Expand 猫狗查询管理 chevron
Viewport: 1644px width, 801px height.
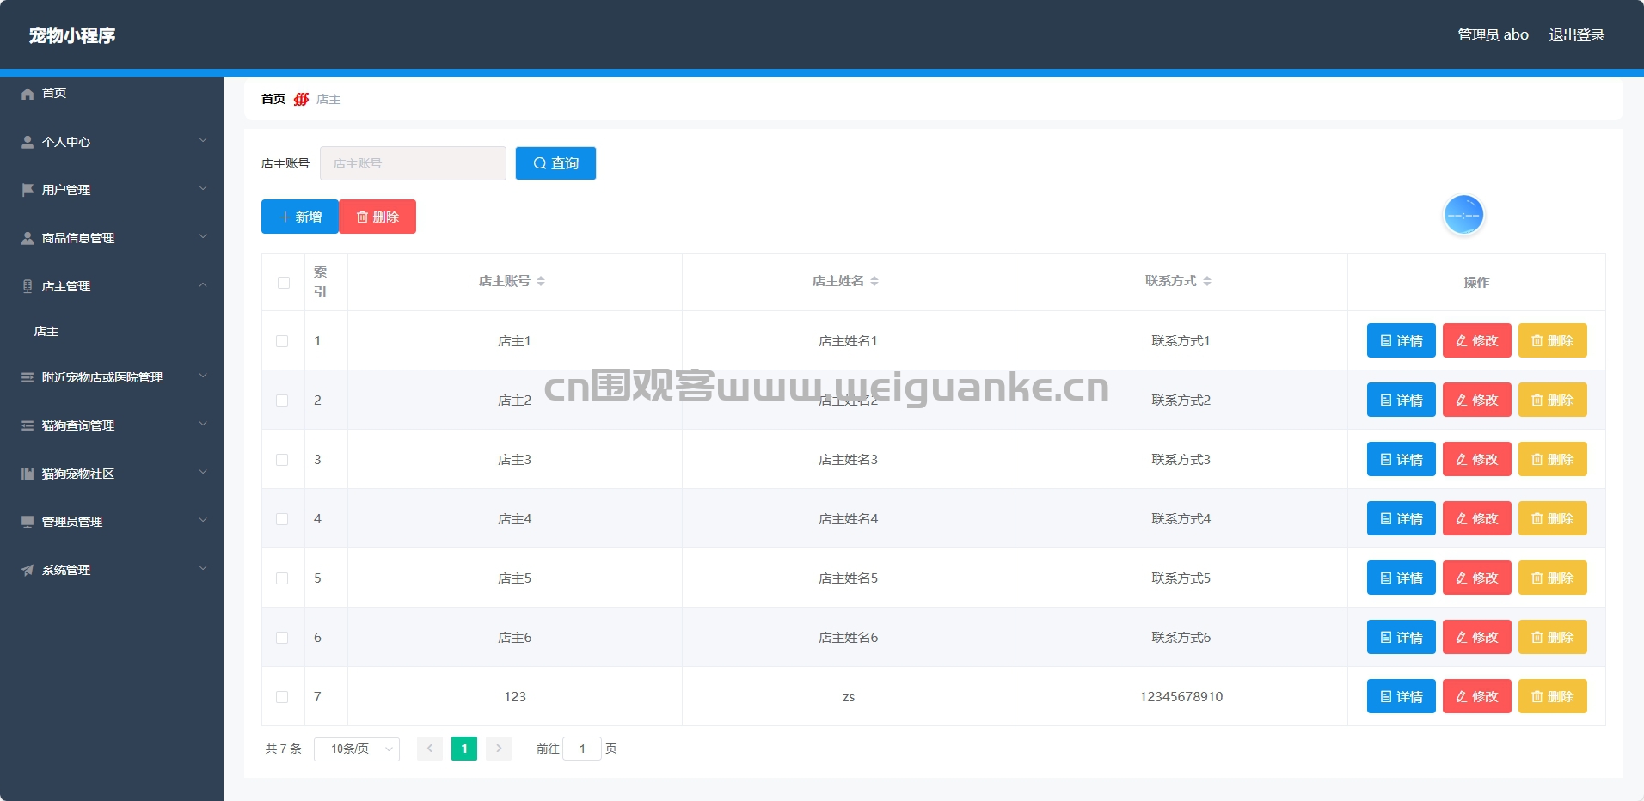point(203,424)
